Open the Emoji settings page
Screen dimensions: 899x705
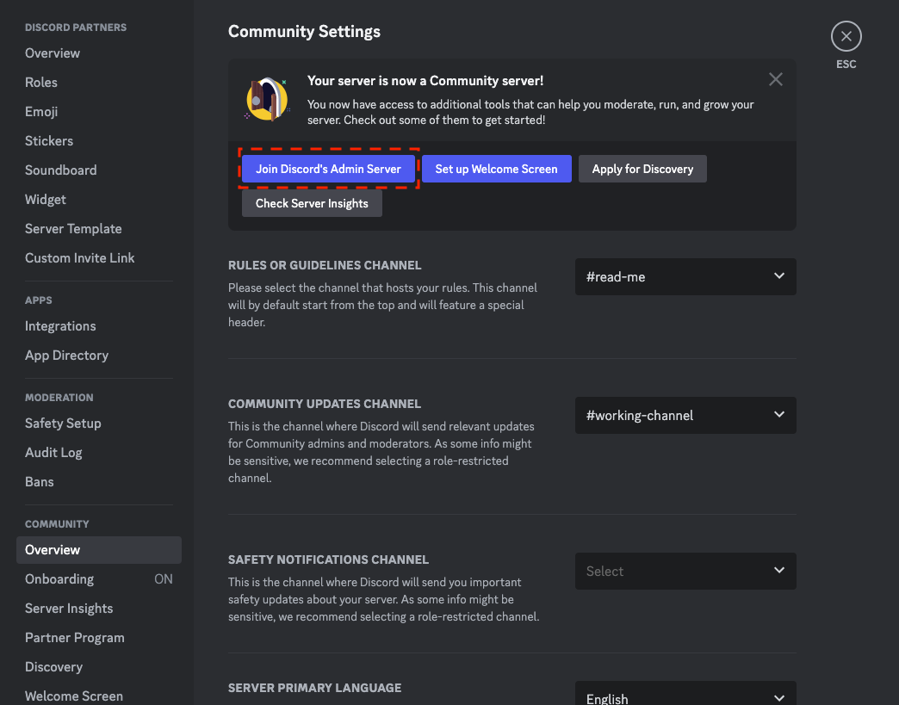click(41, 112)
